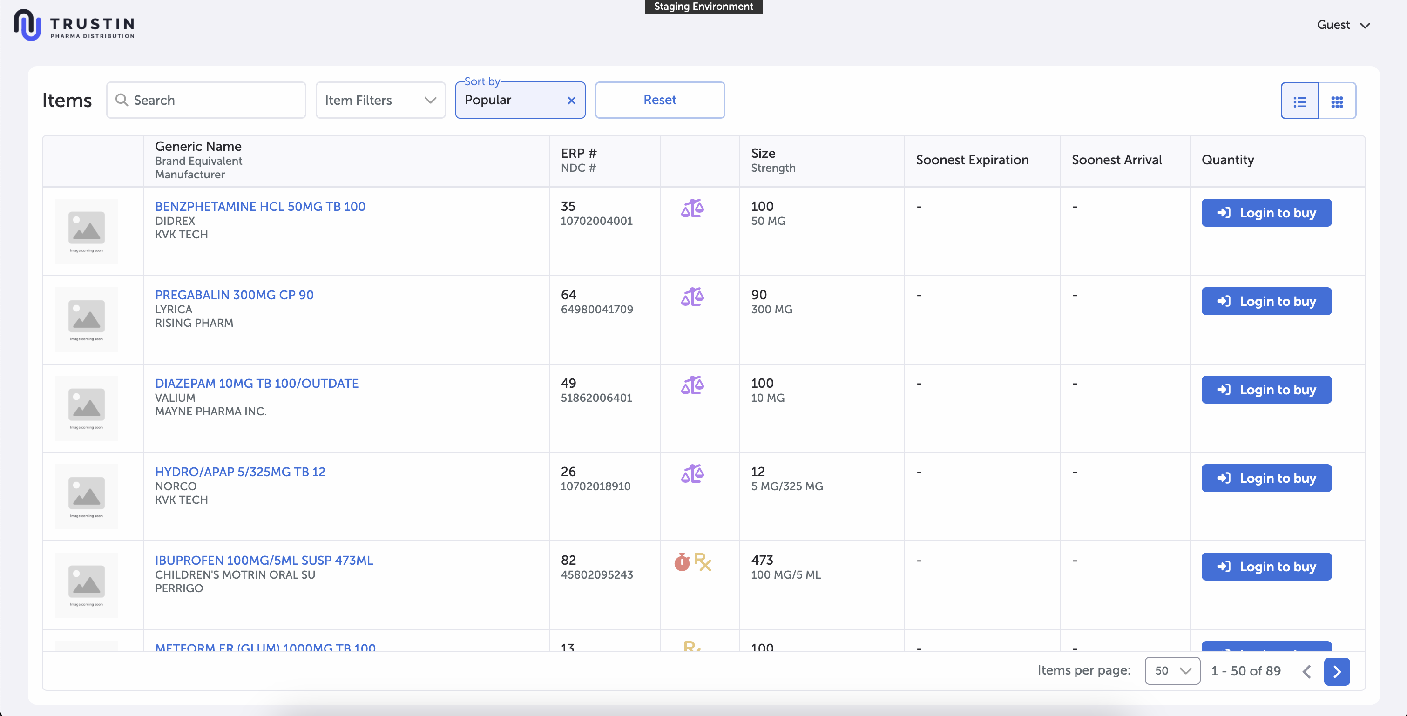1407x716 pixels.
Task: Click the scales icon in Pregabalin row
Action: coord(692,297)
